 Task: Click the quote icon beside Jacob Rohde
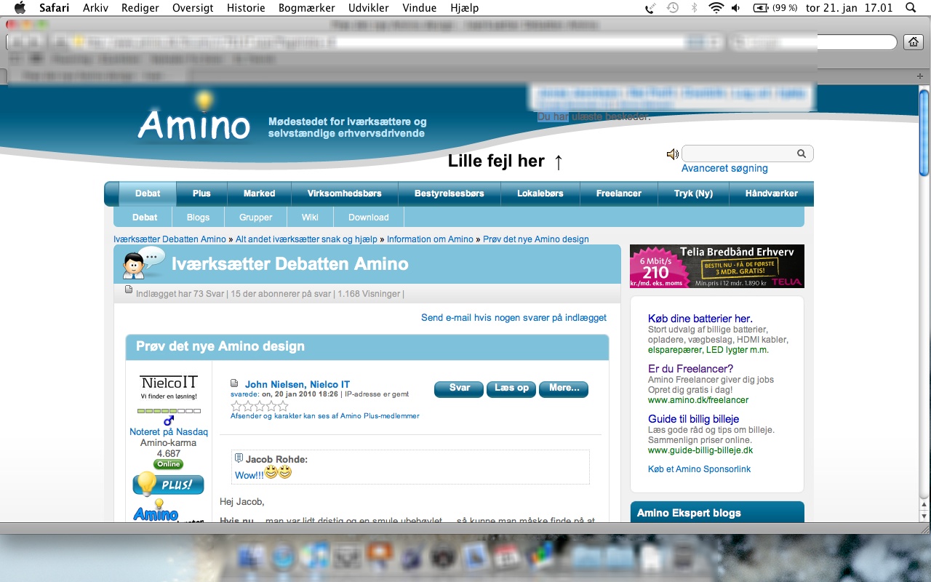tap(239, 458)
